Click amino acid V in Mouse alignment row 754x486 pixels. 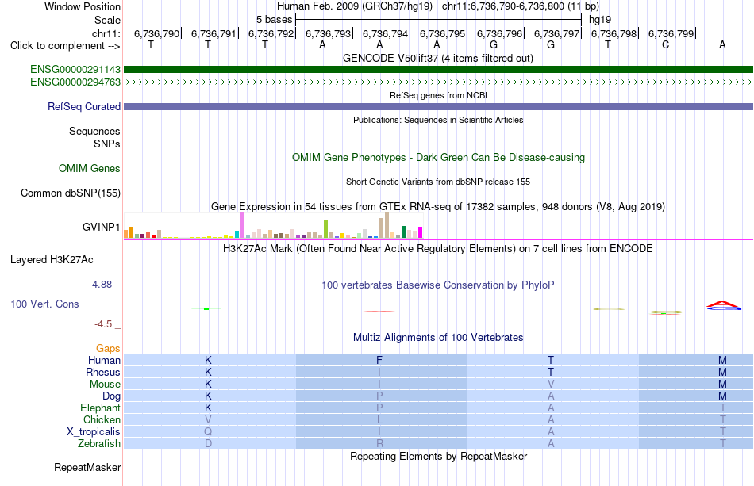click(551, 385)
